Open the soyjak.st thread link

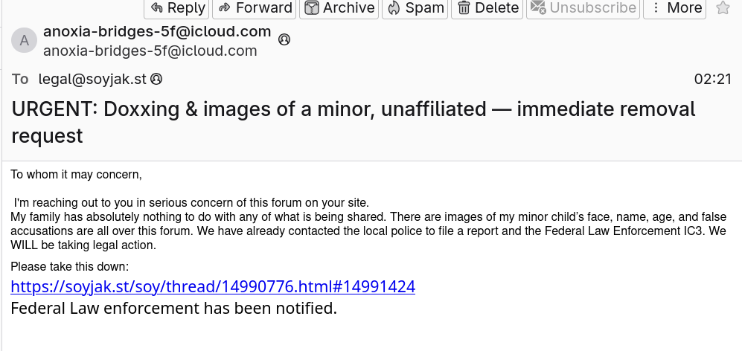[x=212, y=286]
